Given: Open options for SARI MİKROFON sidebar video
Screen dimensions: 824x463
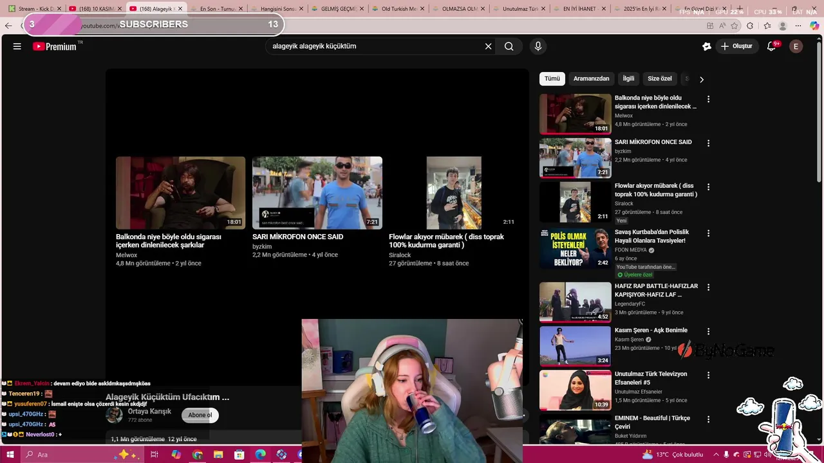Looking at the screenshot, I should [x=708, y=143].
